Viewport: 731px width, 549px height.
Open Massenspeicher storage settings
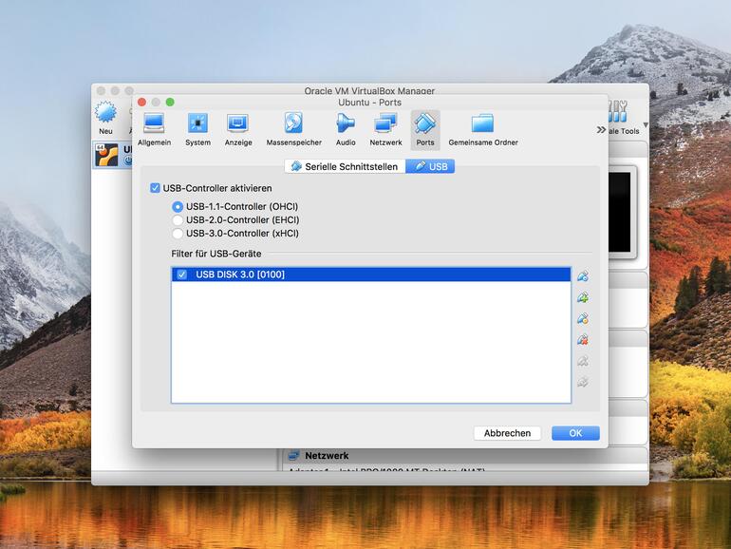(x=293, y=129)
